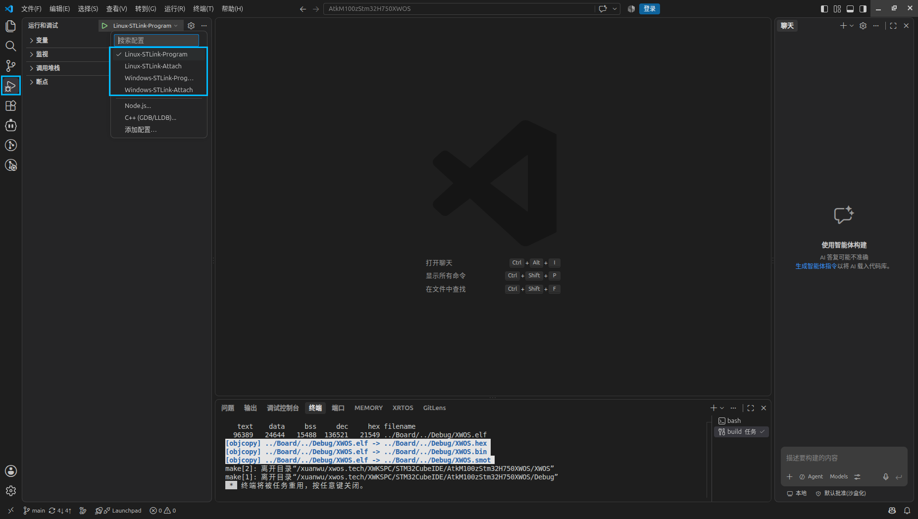
Task: Click the 登录 sign-in button
Action: [650, 9]
